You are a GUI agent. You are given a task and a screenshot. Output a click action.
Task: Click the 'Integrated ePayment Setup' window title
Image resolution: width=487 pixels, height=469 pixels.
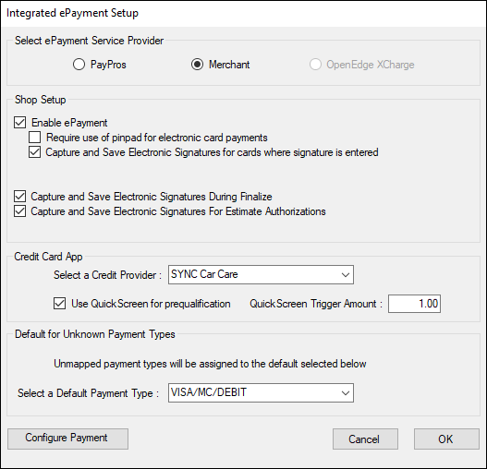tap(72, 13)
